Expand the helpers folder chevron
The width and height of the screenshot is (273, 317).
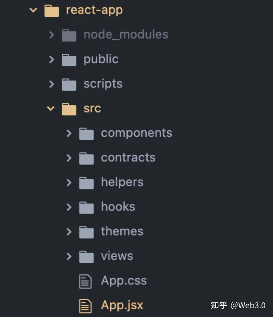coord(69,183)
